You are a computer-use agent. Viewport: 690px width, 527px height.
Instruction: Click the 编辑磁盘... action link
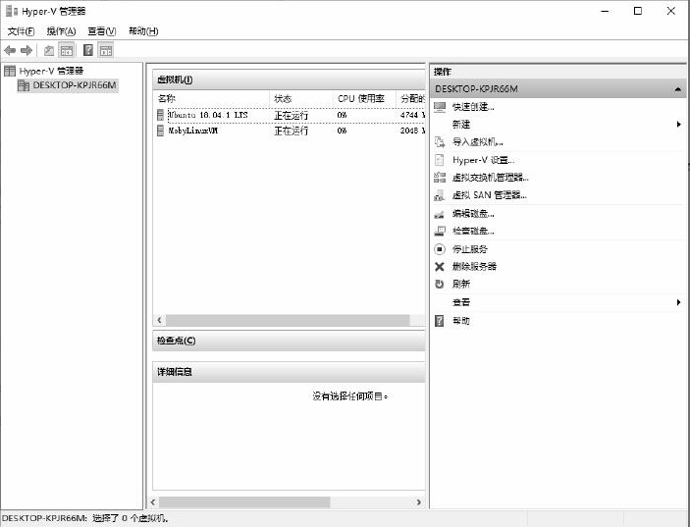[x=473, y=214]
